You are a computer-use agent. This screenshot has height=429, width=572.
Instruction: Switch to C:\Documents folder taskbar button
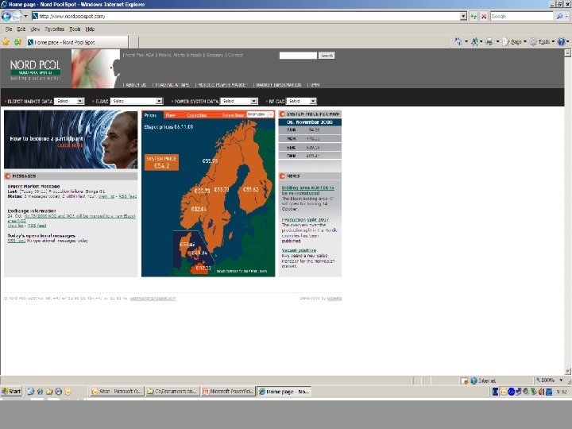pyautogui.click(x=172, y=392)
